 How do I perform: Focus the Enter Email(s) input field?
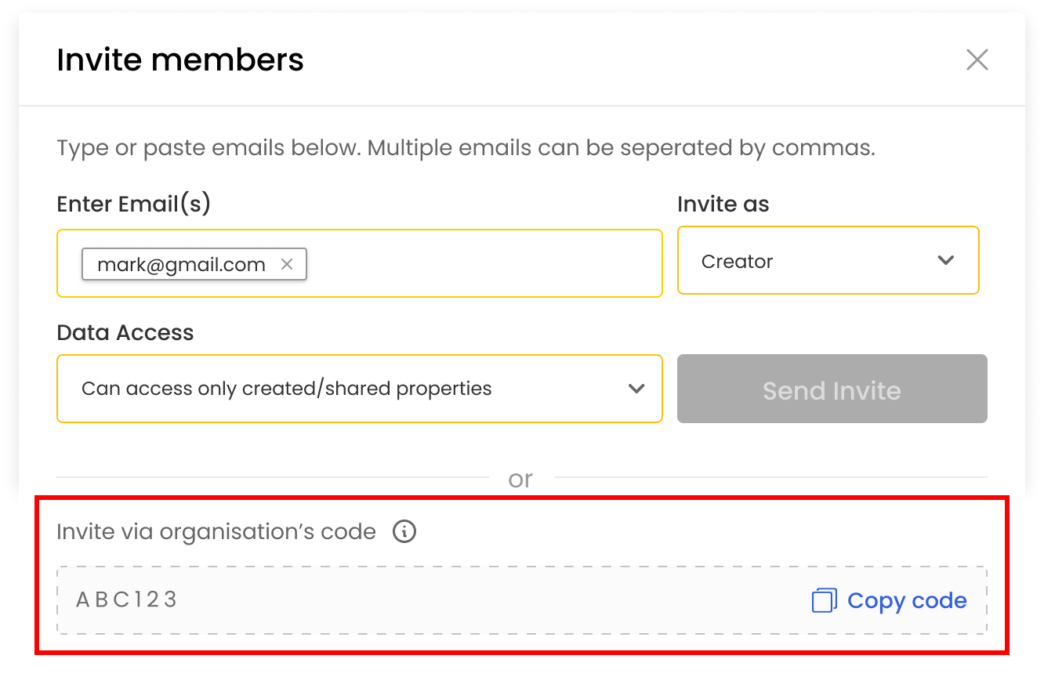360,263
